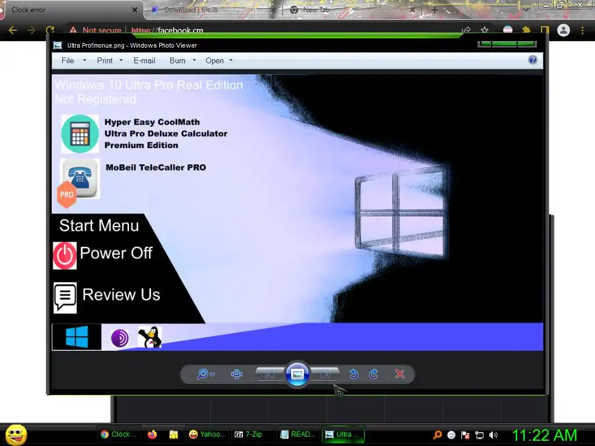Open the network tray icon
595x446 pixels.
coord(479,435)
